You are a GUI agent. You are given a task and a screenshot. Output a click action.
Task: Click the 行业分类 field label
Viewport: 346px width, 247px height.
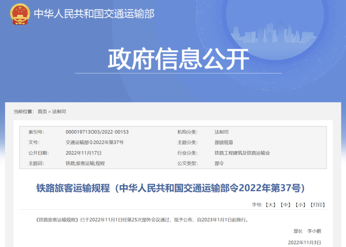187,153
